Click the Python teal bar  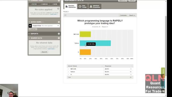tap(95, 43)
